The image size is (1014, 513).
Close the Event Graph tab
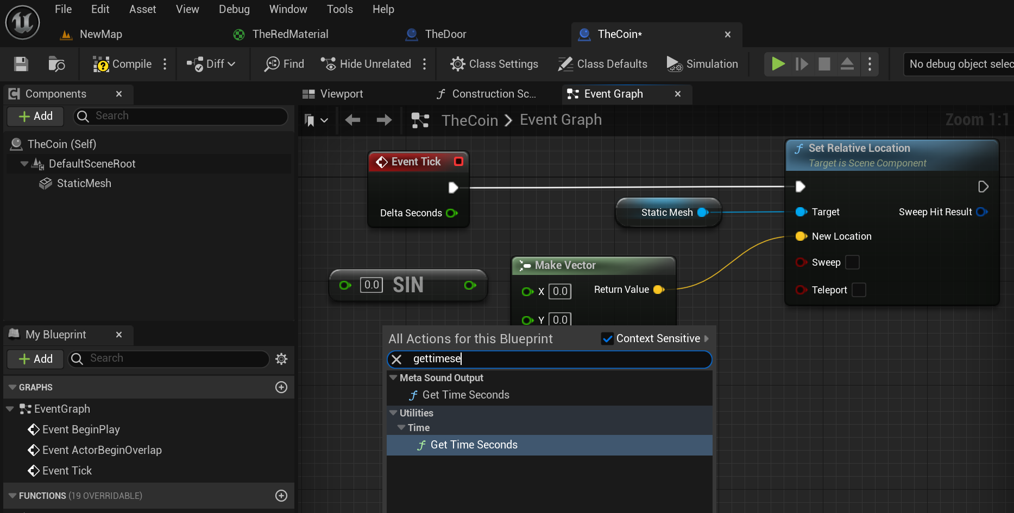678,94
